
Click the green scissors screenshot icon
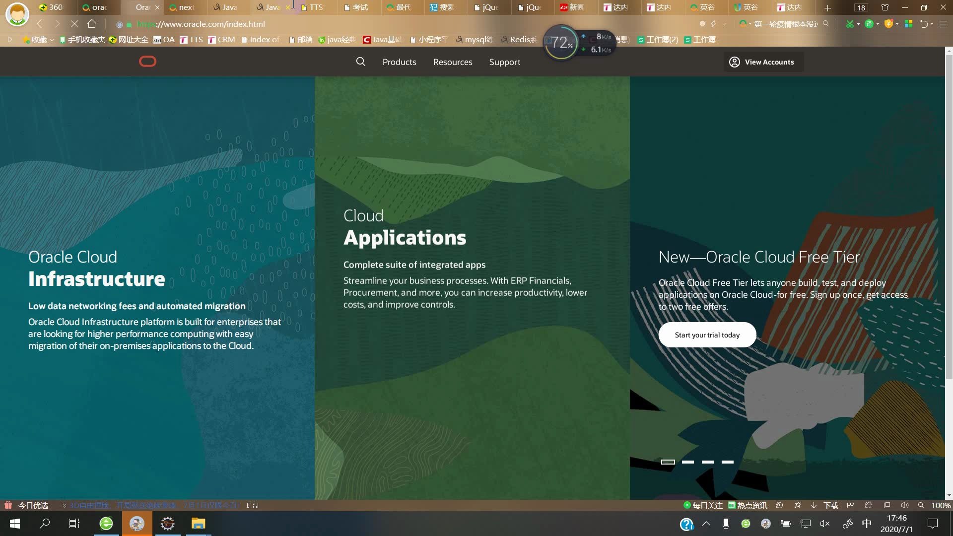pyautogui.click(x=850, y=24)
